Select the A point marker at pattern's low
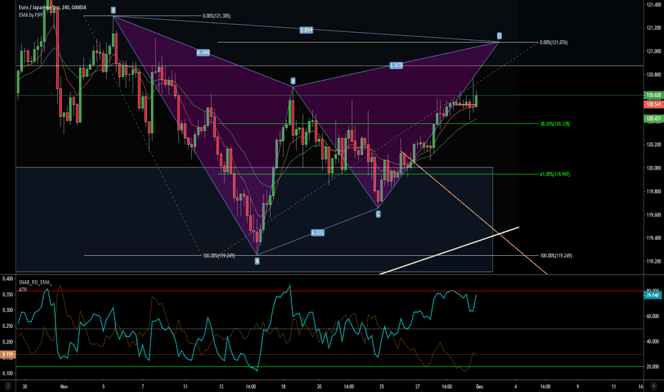Image resolution: width=664 pixels, height=392 pixels. [257, 261]
